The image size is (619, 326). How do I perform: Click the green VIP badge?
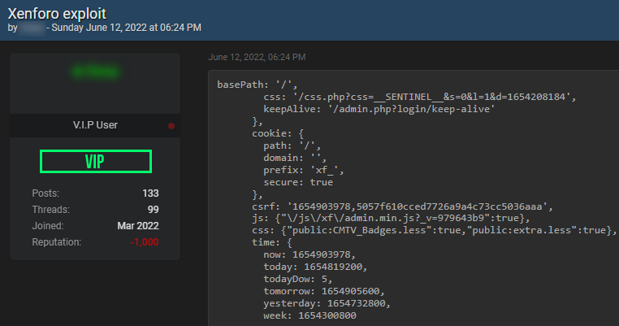[x=96, y=161]
